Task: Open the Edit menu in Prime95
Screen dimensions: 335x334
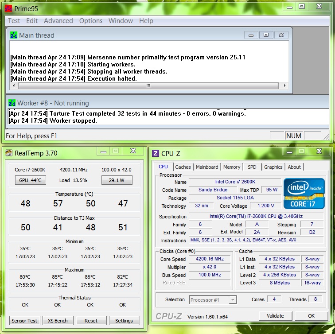Action: 32,21
